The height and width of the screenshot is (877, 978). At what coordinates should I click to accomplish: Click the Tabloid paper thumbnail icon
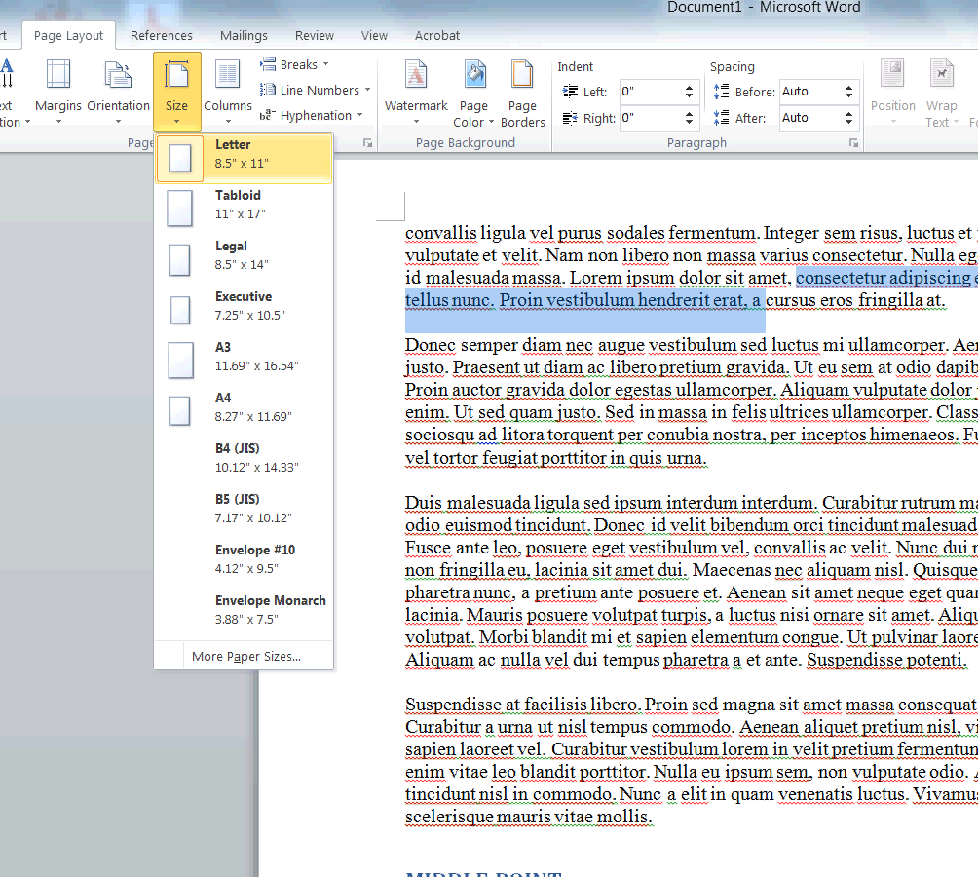tap(179, 208)
